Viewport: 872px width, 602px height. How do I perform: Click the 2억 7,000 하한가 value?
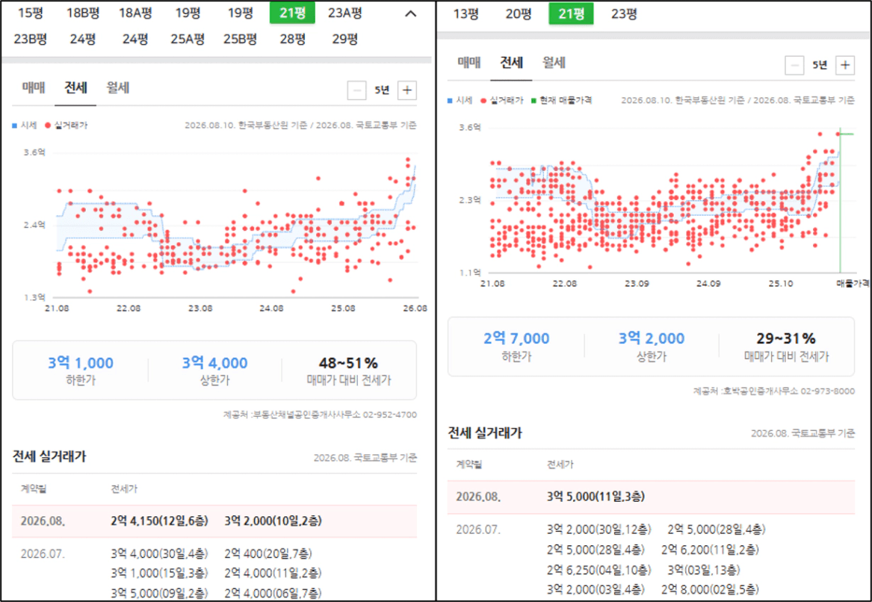[x=516, y=338]
